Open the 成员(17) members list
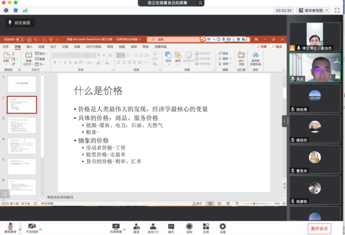Viewport: 345px width, 235px height. pyautogui.click(x=153, y=227)
